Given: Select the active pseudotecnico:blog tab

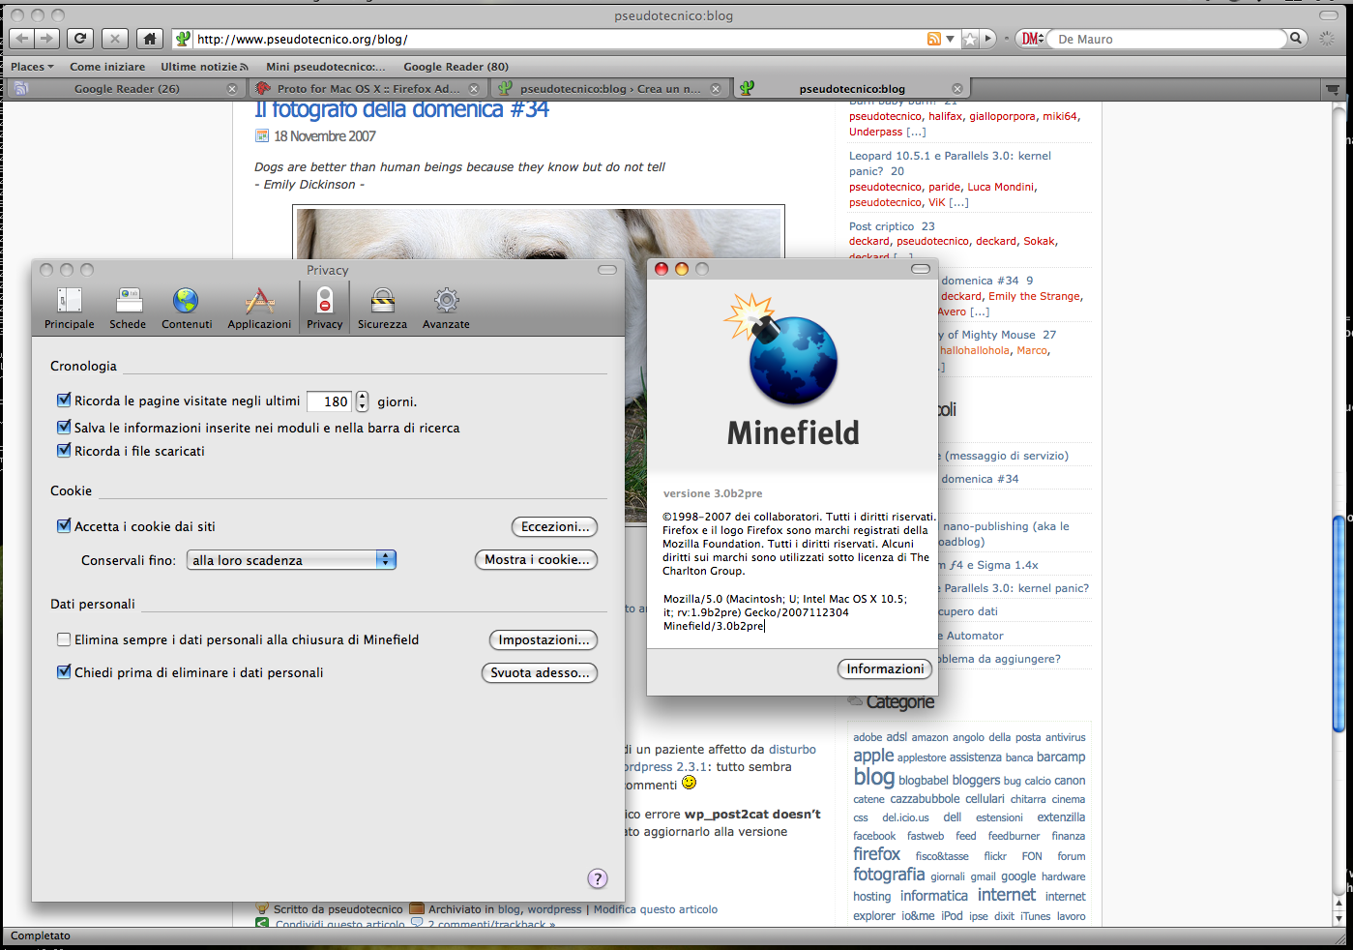Looking at the screenshot, I should pyautogui.click(x=852, y=88).
